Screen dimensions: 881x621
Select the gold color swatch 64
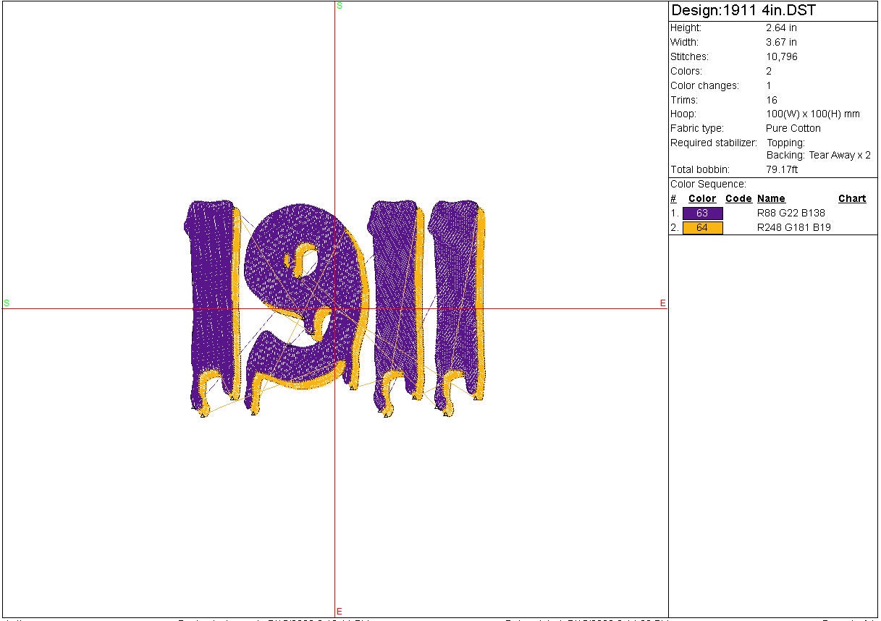tap(702, 228)
